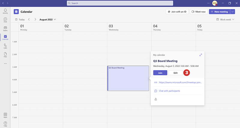The image size is (240, 128).
Task: Select Q3 Board Meeting calendar event
Action: point(128,78)
